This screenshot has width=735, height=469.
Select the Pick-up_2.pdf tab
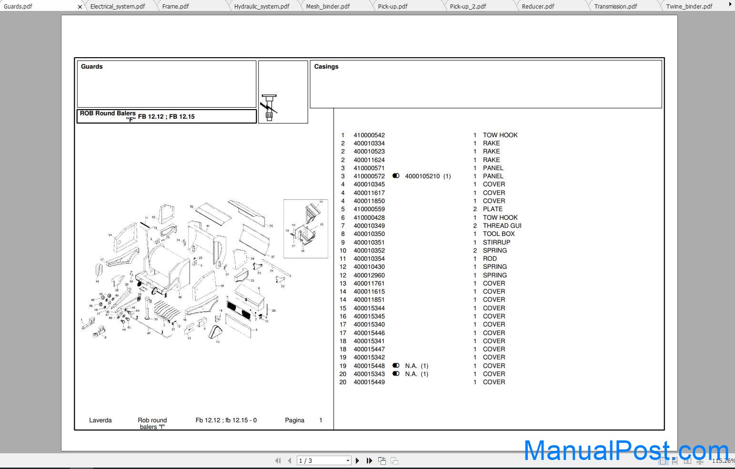click(468, 7)
